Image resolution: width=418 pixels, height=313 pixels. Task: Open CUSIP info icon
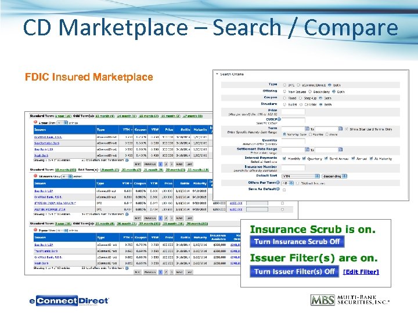[x=279, y=119]
